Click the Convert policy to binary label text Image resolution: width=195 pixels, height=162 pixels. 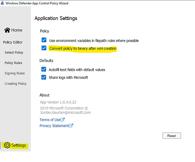(x=83, y=49)
